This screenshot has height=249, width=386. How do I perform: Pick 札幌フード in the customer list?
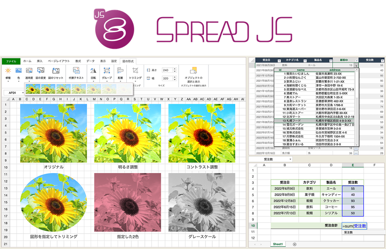(x=314, y=121)
